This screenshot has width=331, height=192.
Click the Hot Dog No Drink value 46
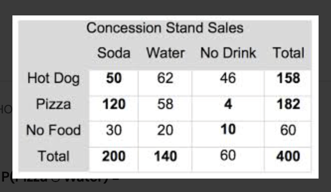228,78
